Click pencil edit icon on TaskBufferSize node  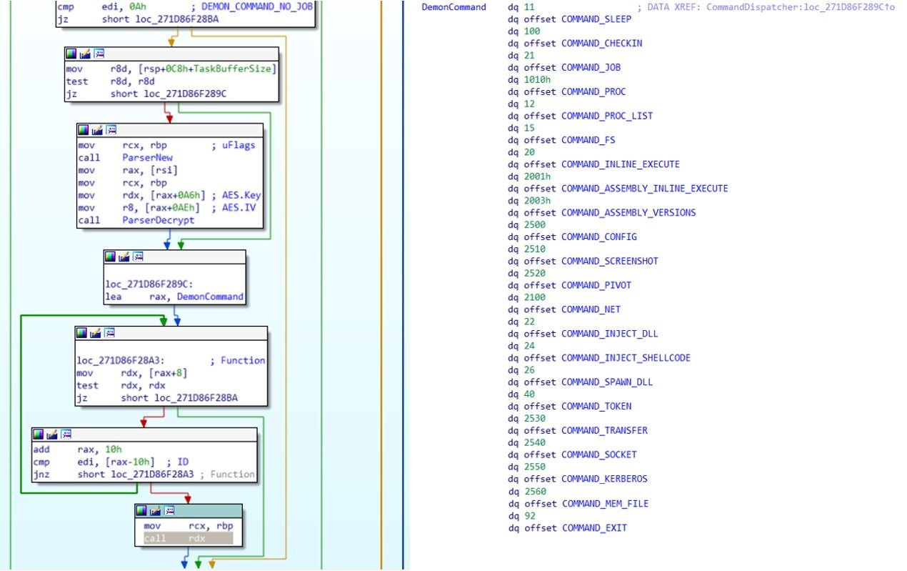click(85, 54)
